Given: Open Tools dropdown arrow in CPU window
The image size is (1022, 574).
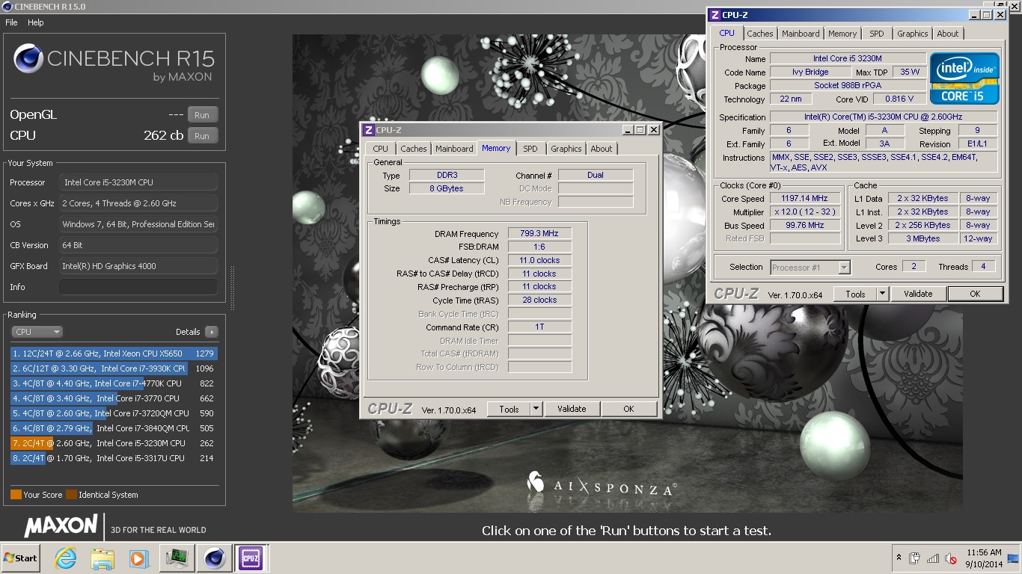Looking at the screenshot, I should [x=882, y=294].
